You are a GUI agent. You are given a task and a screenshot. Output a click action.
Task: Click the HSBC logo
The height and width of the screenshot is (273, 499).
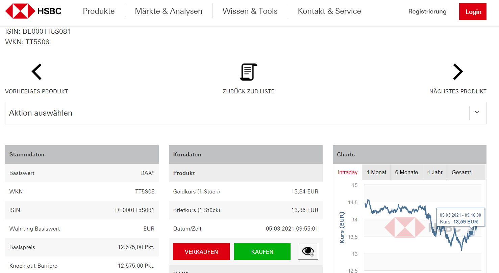(33, 11)
